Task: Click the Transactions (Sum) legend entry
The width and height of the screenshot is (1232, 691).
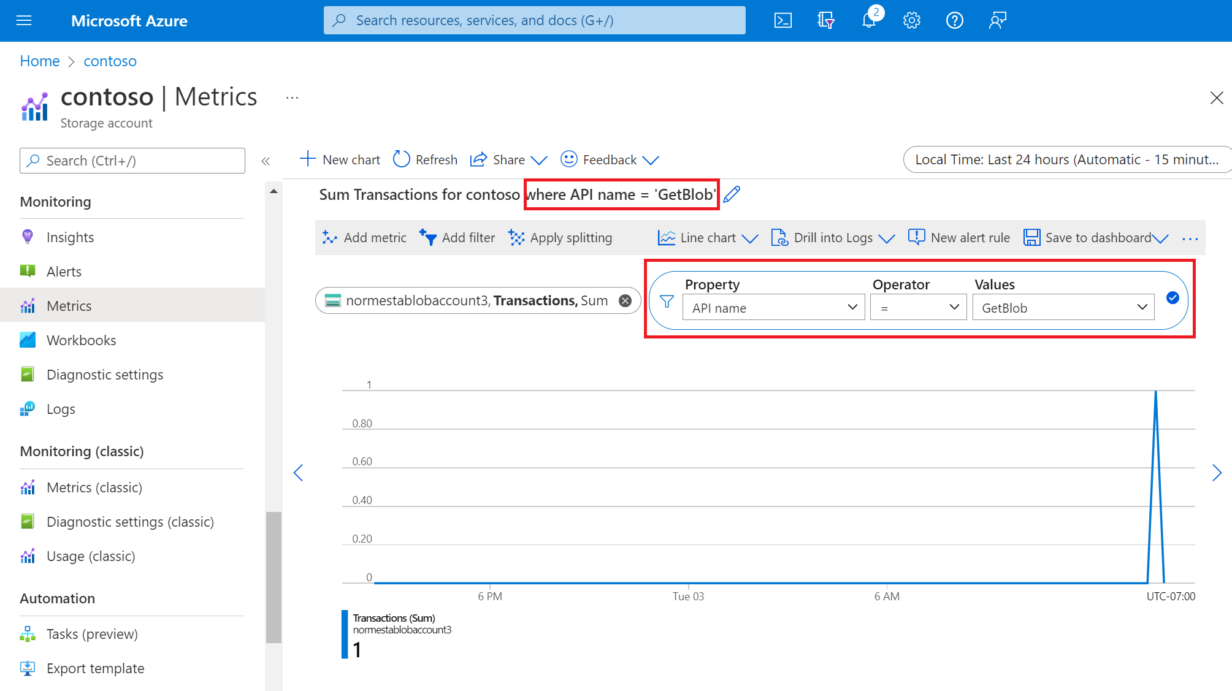Action: [396, 634]
